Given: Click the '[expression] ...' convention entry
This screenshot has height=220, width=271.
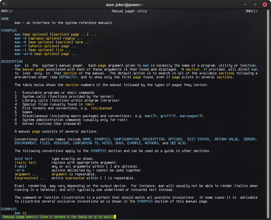Looking at the screenshot, I should pos(30,178).
